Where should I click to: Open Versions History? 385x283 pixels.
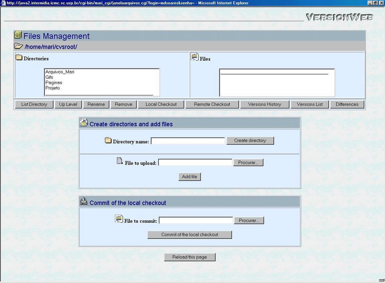tap(265, 104)
